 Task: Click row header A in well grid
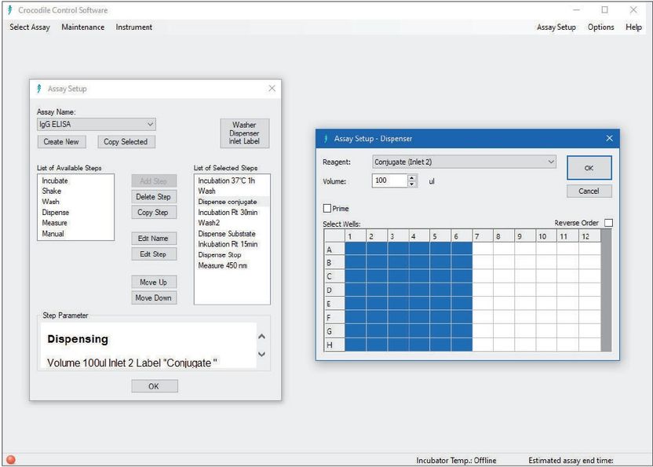(334, 249)
